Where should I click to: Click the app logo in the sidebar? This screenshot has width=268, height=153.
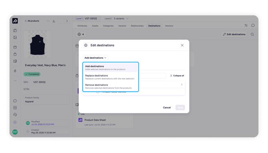[x=15, y=21]
